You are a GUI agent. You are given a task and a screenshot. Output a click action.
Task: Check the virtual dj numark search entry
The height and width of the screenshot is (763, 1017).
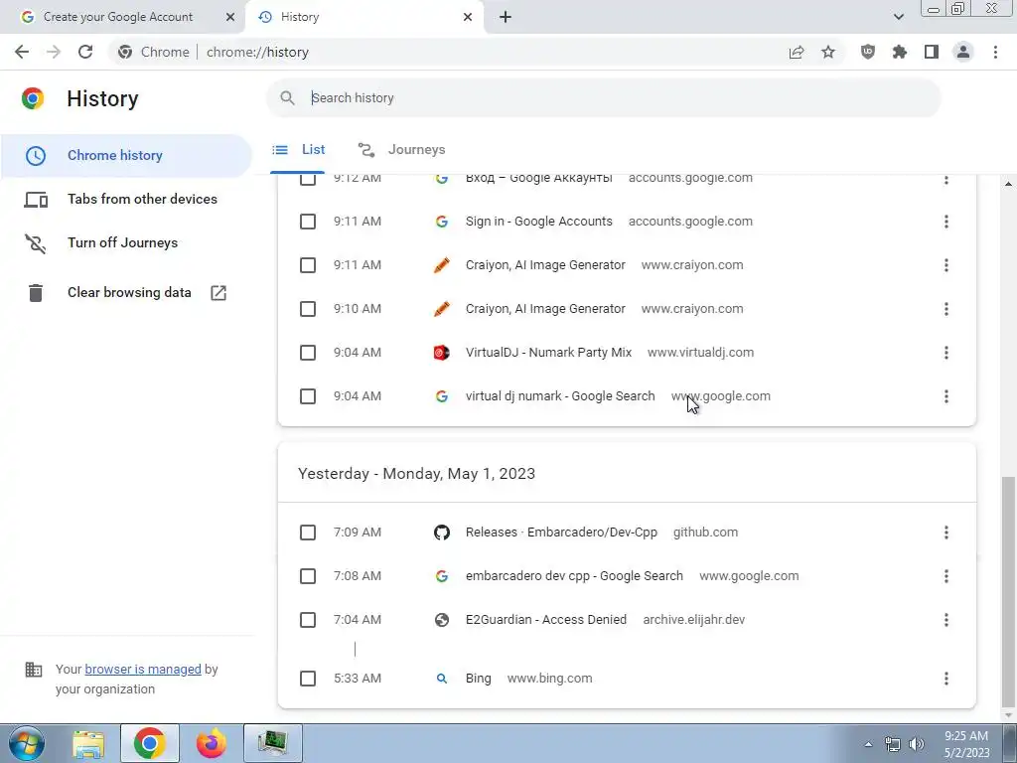point(308,396)
